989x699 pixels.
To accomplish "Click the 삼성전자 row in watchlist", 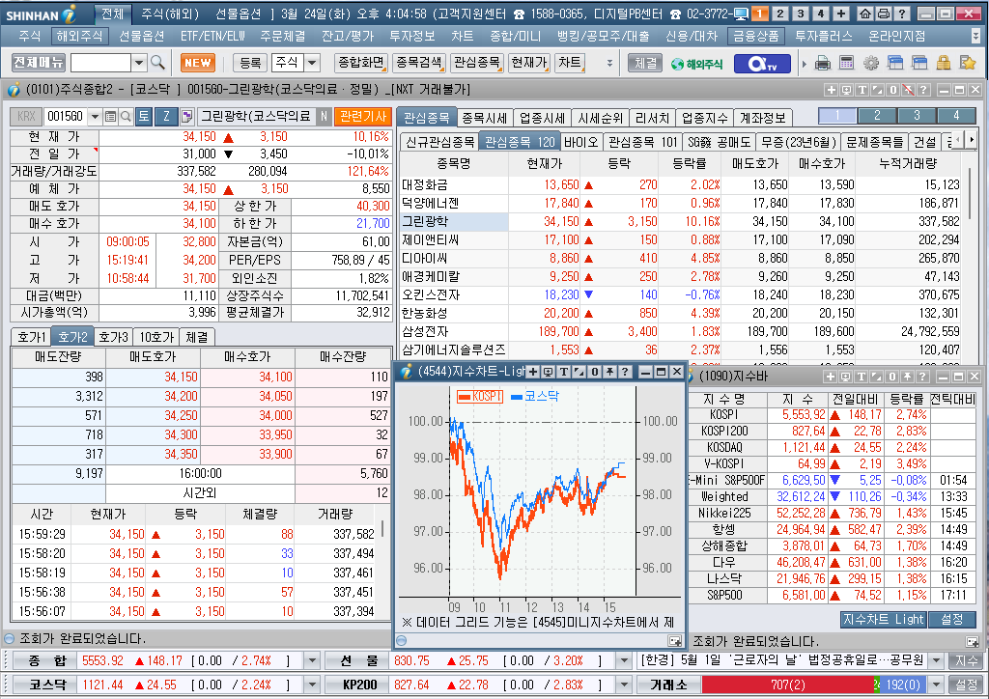I will pos(680,331).
